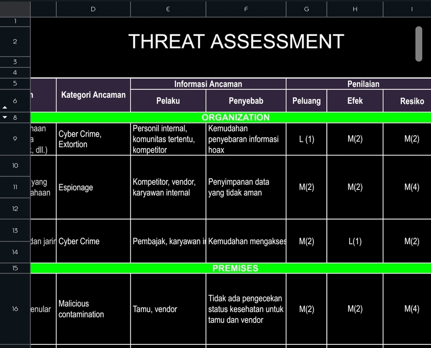
Task: Select column F header
Action: (246, 9)
